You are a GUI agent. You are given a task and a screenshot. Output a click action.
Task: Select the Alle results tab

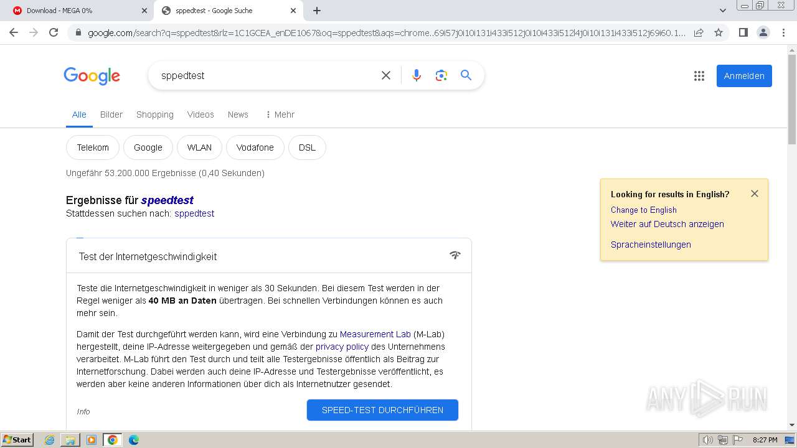(79, 114)
